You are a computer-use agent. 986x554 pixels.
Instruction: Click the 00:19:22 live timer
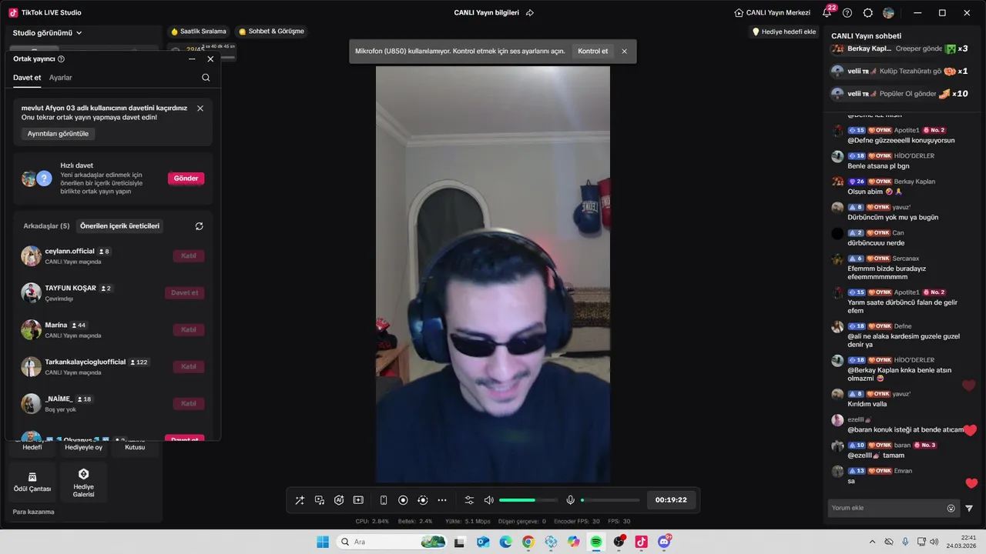pos(671,500)
